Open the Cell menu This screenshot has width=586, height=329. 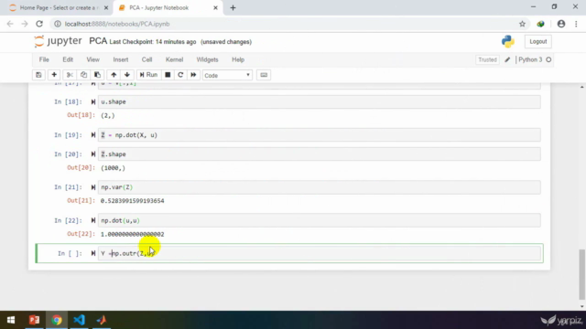pos(146,59)
